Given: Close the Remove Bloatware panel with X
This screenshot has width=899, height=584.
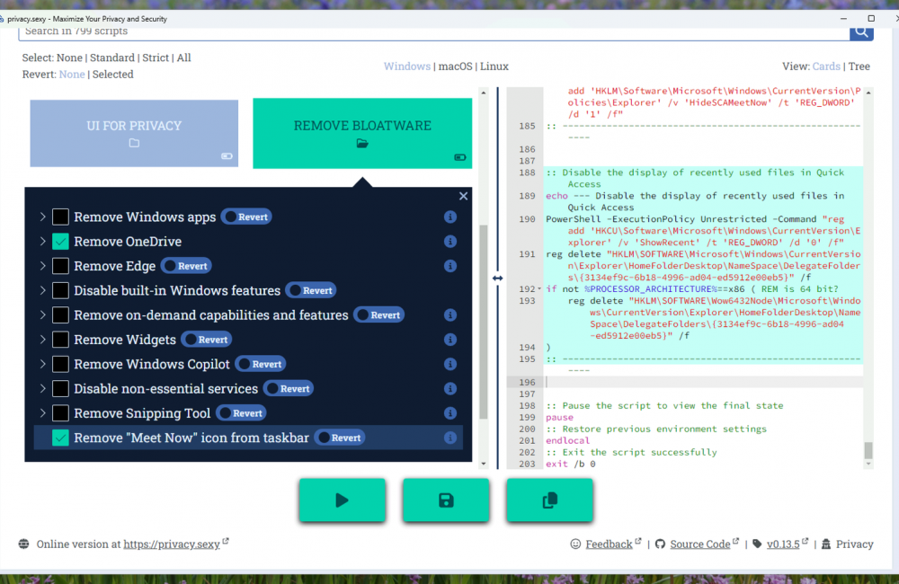Looking at the screenshot, I should [463, 196].
